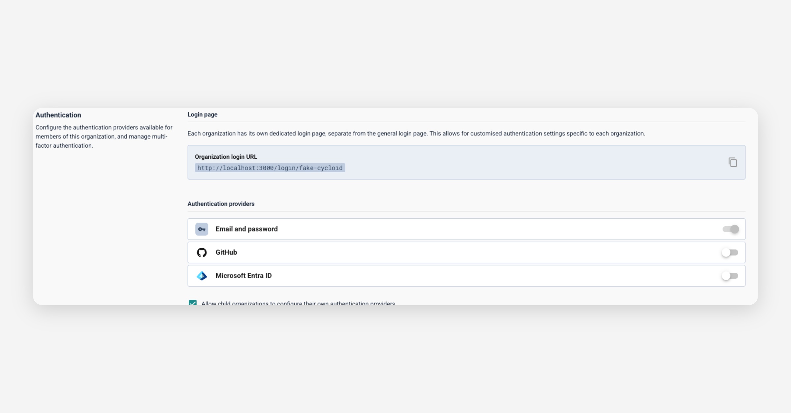Enable the GitHub authentication toggle
This screenshot has width=791, height=413.
[x=730, y=253]
